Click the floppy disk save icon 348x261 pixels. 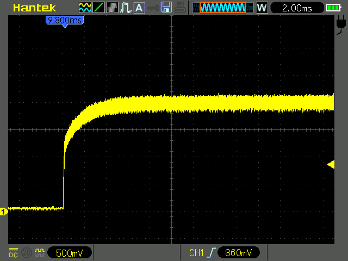tap(166, 7)
